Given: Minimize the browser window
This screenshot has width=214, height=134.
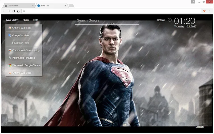Looking at the screenshot, I should pyautogui.click(x=199, y=2).
